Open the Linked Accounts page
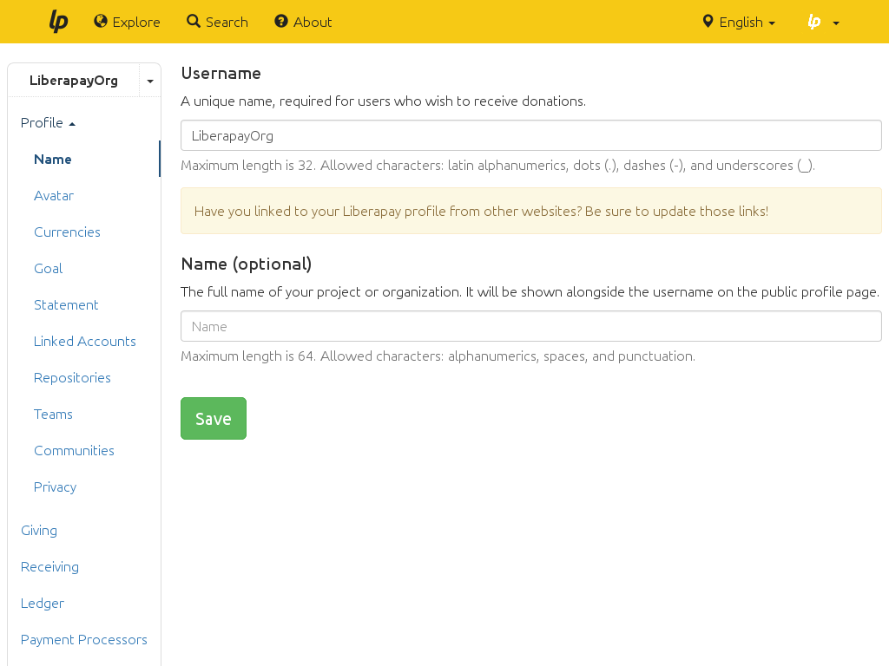The image size is (889, 666). (84, 341)
